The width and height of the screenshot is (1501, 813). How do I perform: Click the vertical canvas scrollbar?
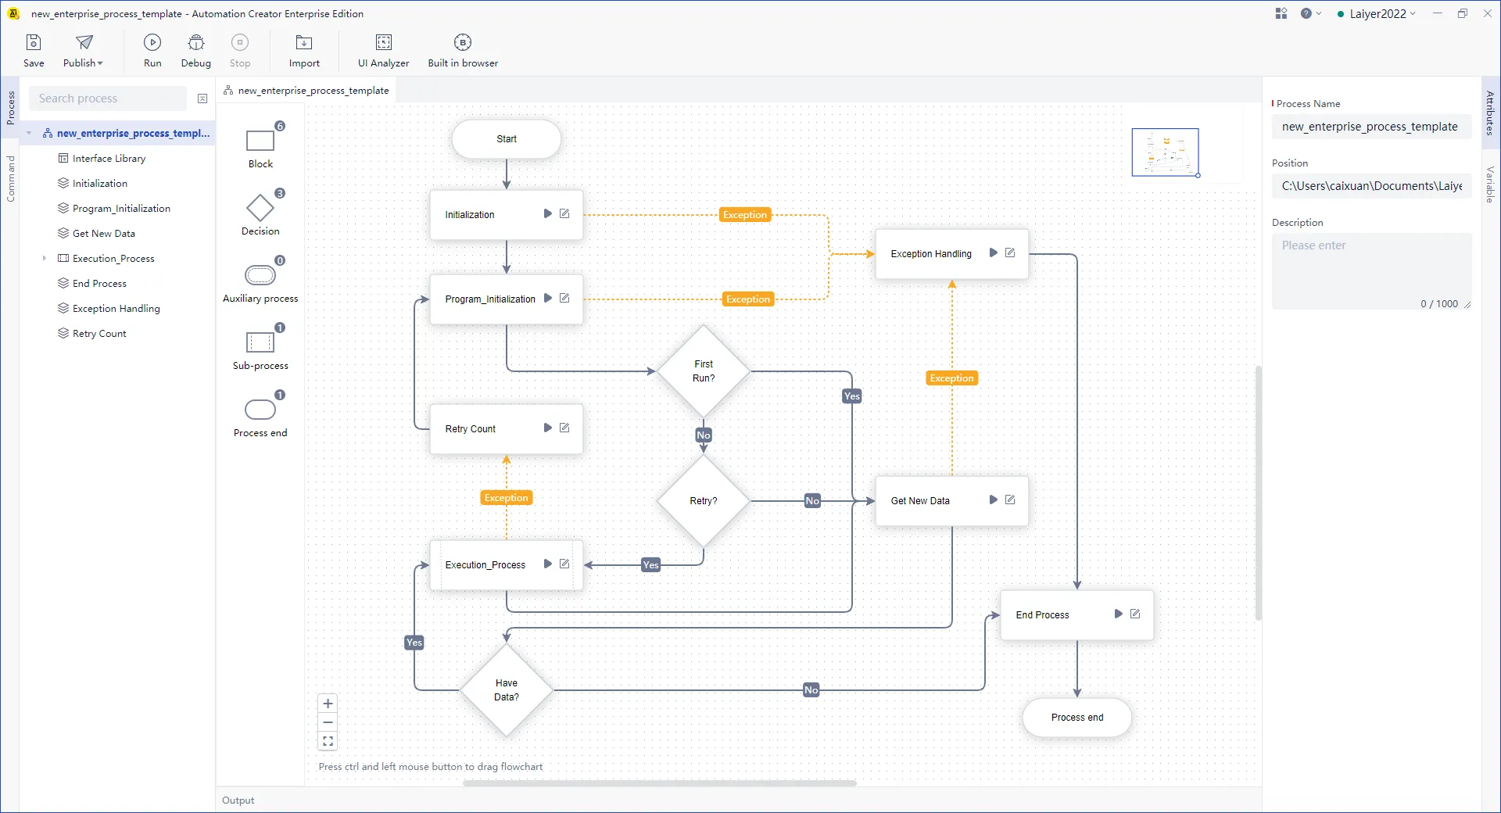(1258, 492)
